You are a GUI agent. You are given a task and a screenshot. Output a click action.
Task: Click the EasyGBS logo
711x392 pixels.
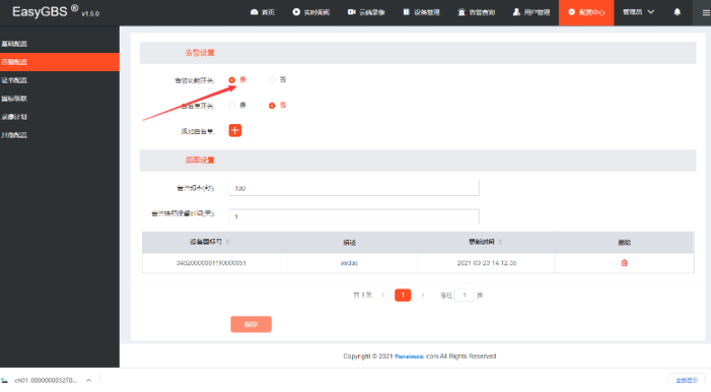coord(55,12)
